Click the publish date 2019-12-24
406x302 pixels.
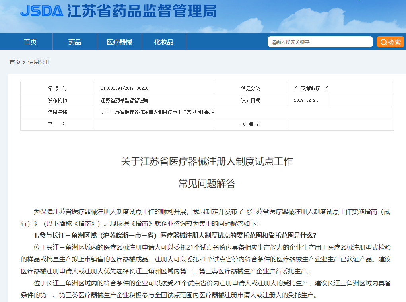[x=306, y=100]
